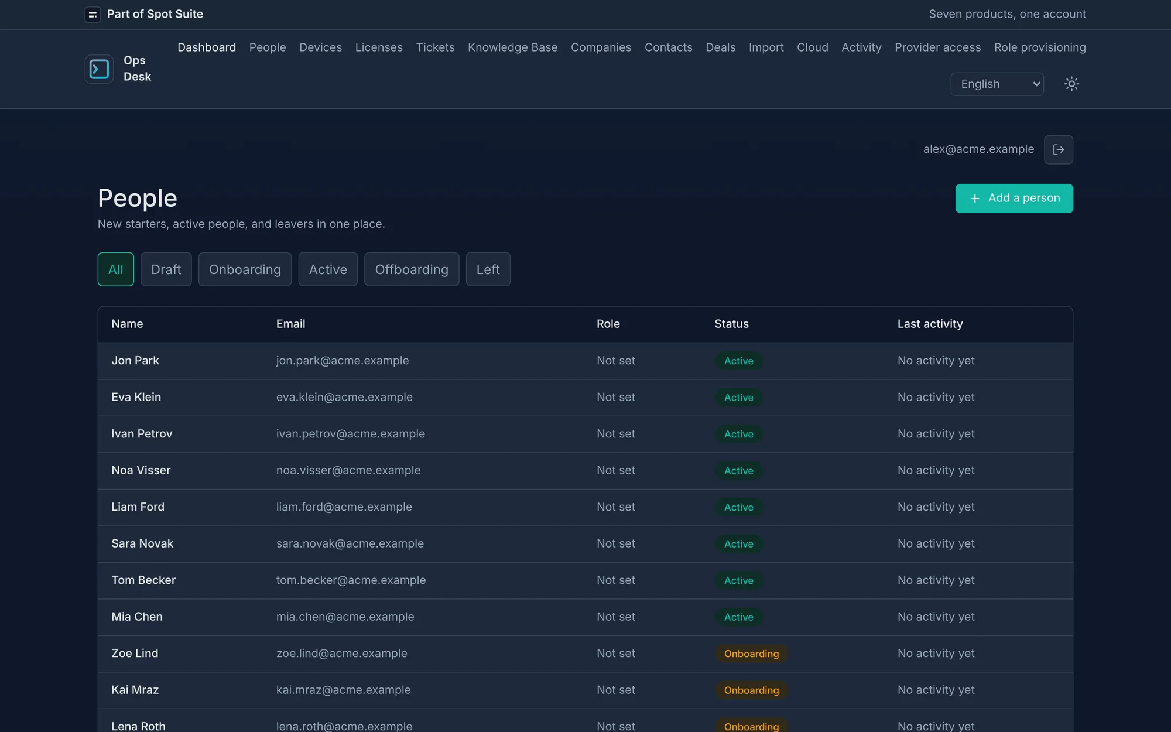
Task: Click the Last activity column header
Action: coord(930,324)
